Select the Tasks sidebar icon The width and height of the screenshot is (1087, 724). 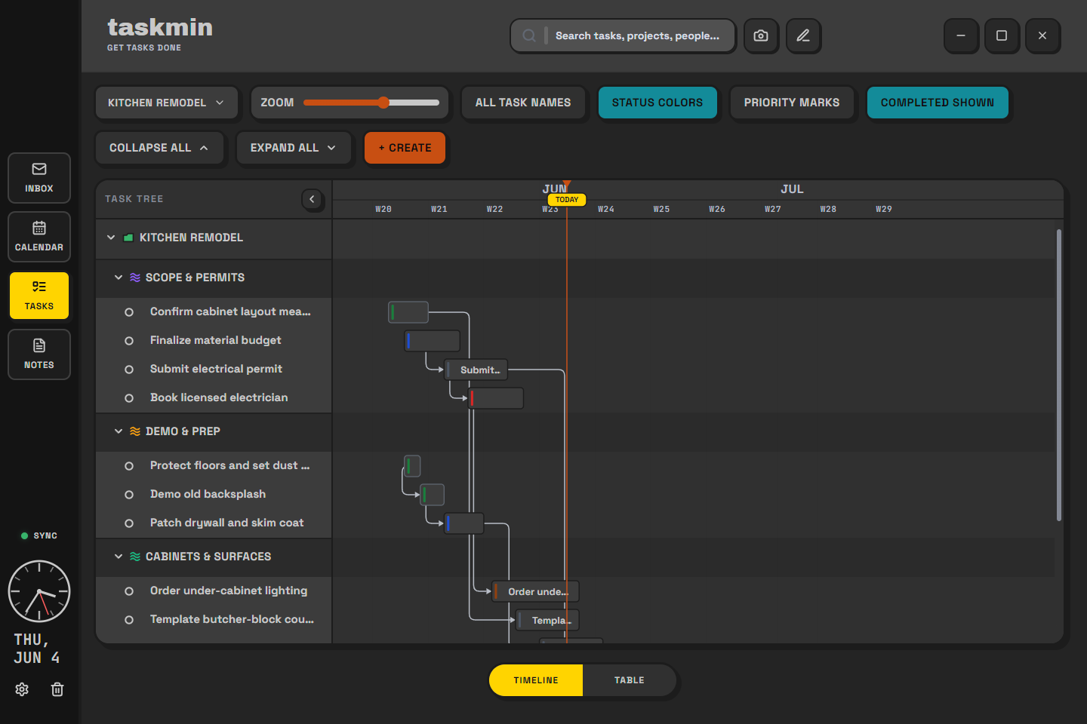click(39, 296)
